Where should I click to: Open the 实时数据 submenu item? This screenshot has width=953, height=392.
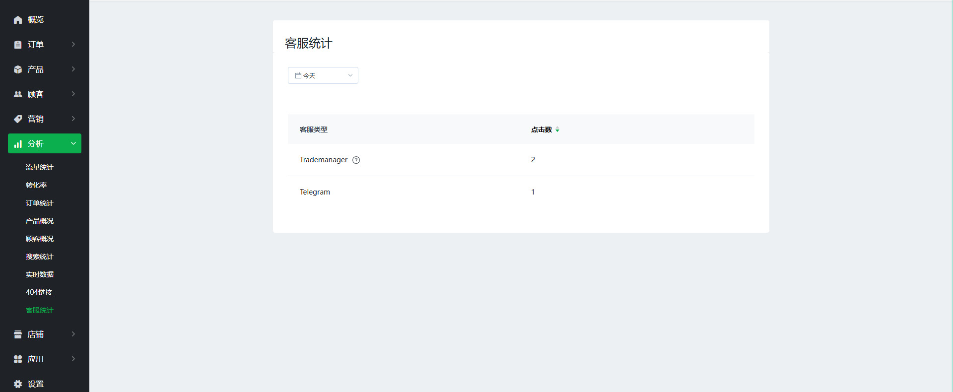tap(40, 274)
